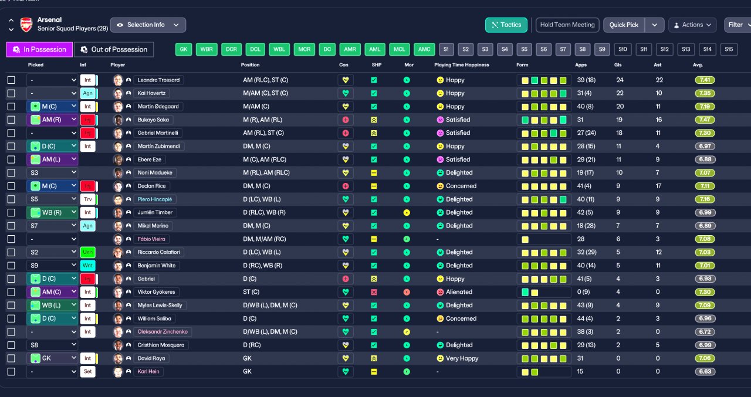Click the Int info badge for Martin Ødegaard
Screen dimensions: 751x397
pos(87,107)
